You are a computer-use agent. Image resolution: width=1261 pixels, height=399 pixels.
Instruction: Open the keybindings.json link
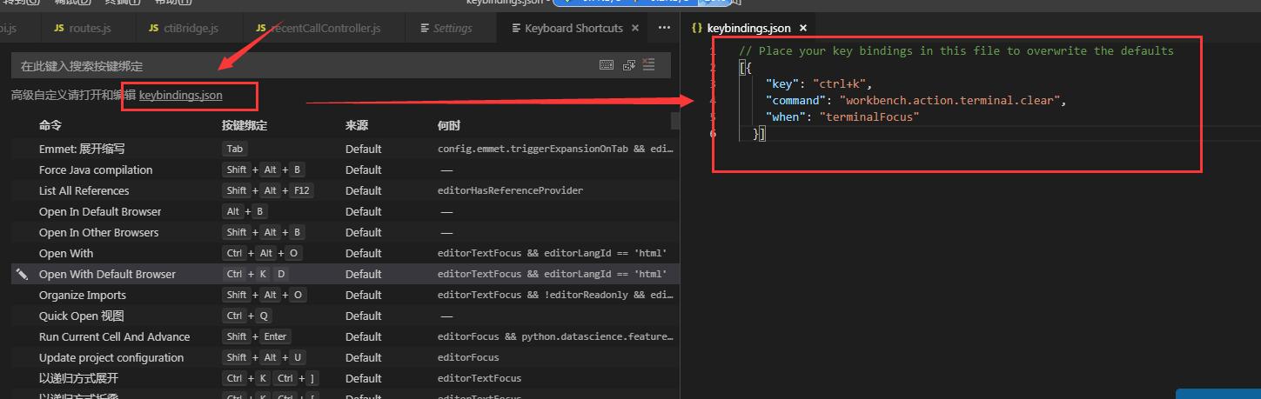point(180,95)
